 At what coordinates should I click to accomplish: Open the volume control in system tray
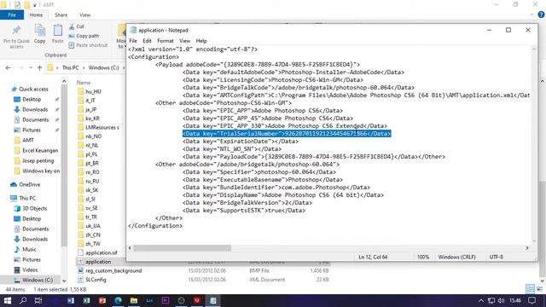click(x=501, y=300)
